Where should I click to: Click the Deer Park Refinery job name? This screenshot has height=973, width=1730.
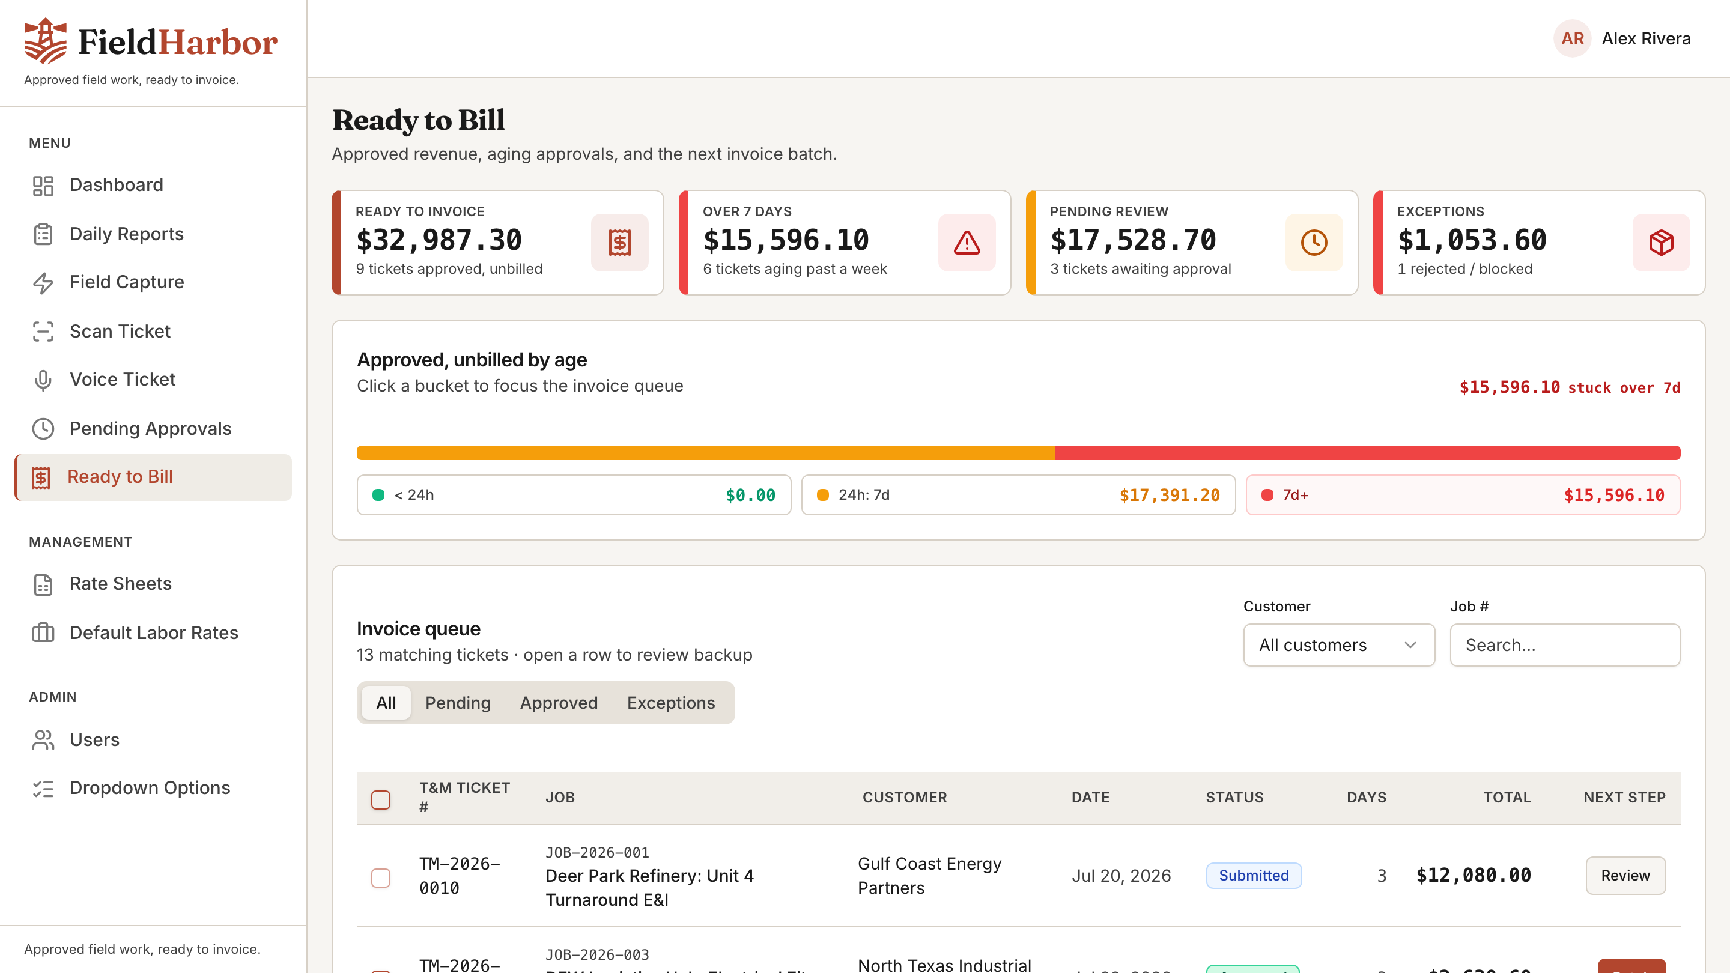pos(649,888)
